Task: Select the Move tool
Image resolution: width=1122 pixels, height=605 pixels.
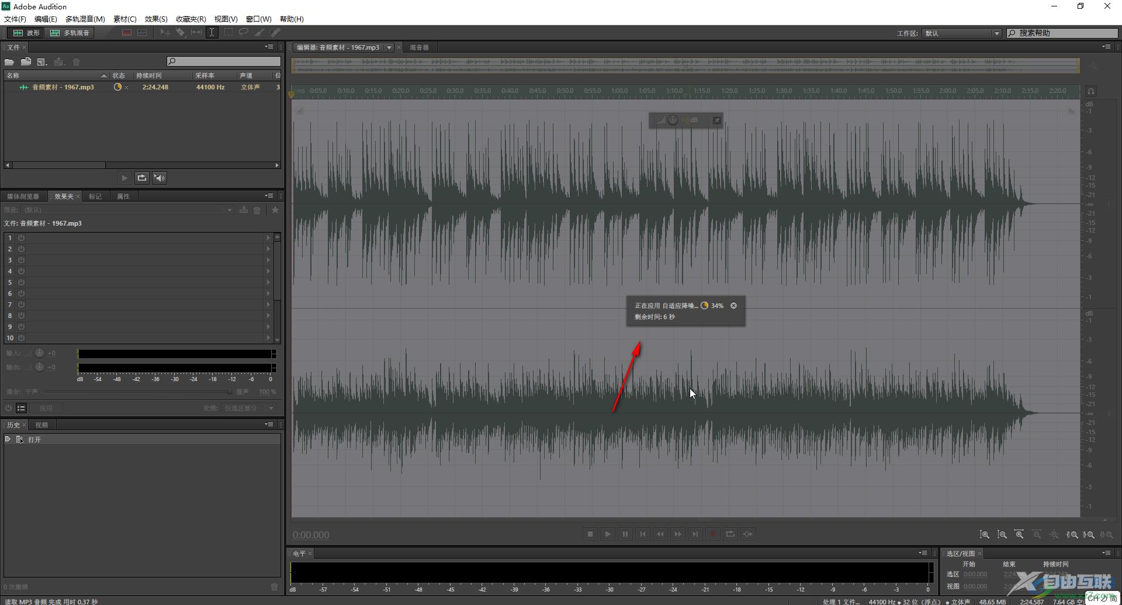Action: coord(165,33)
